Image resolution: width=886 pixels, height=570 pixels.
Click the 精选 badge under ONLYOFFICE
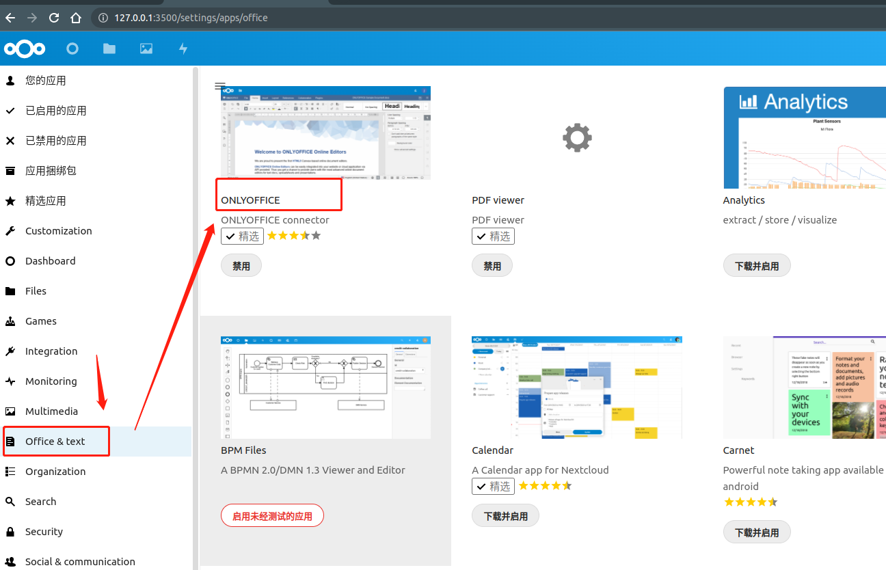click(242, 236)
